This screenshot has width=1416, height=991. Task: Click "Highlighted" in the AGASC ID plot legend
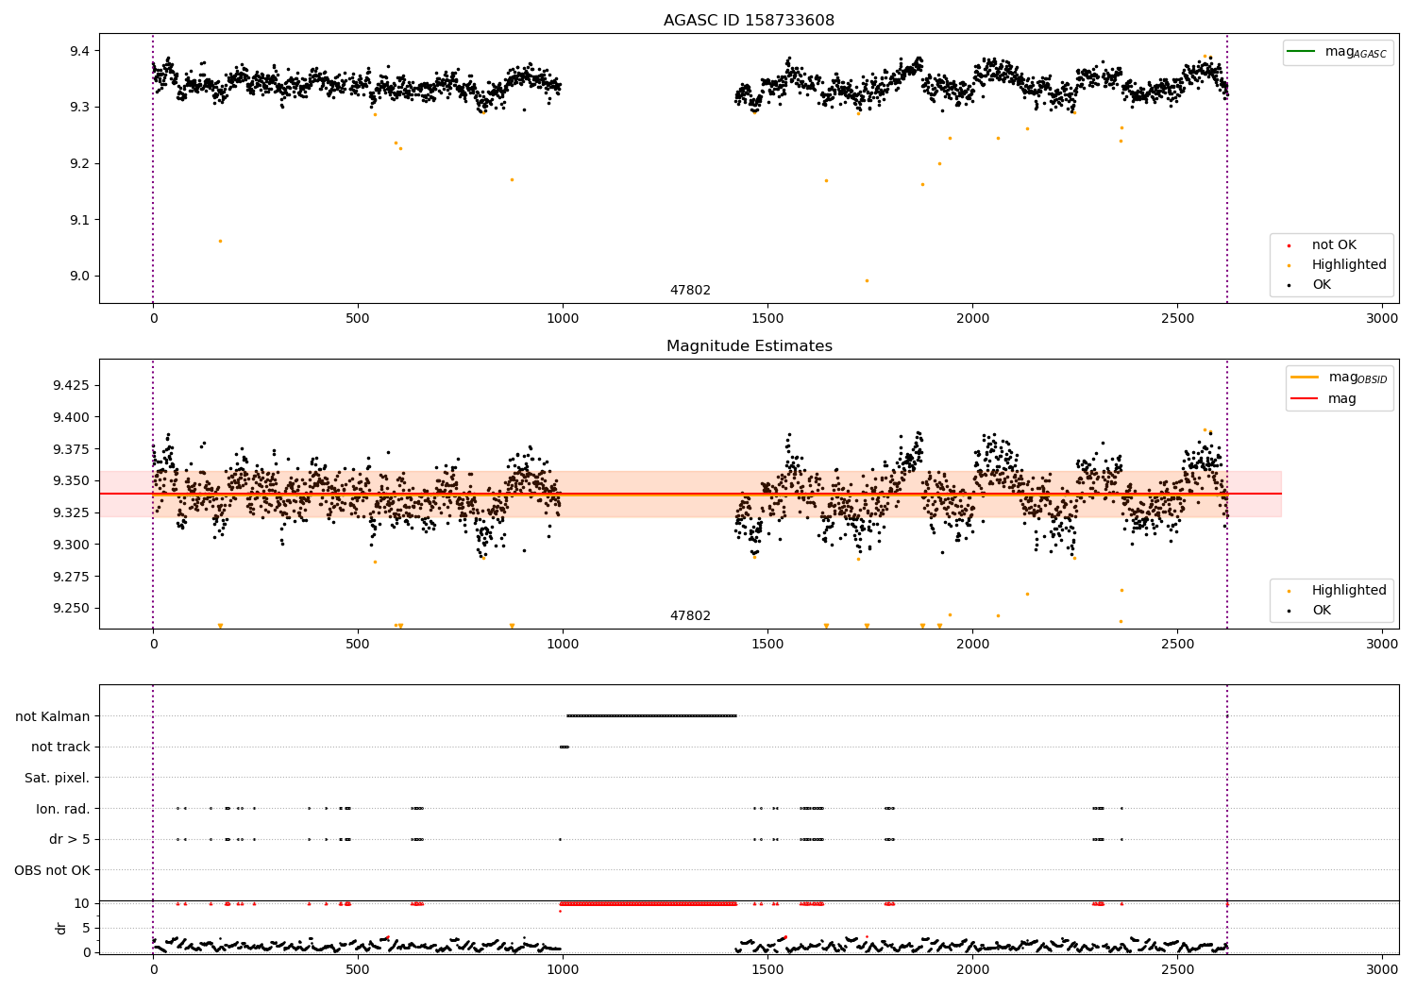[x=1336, y=265]
